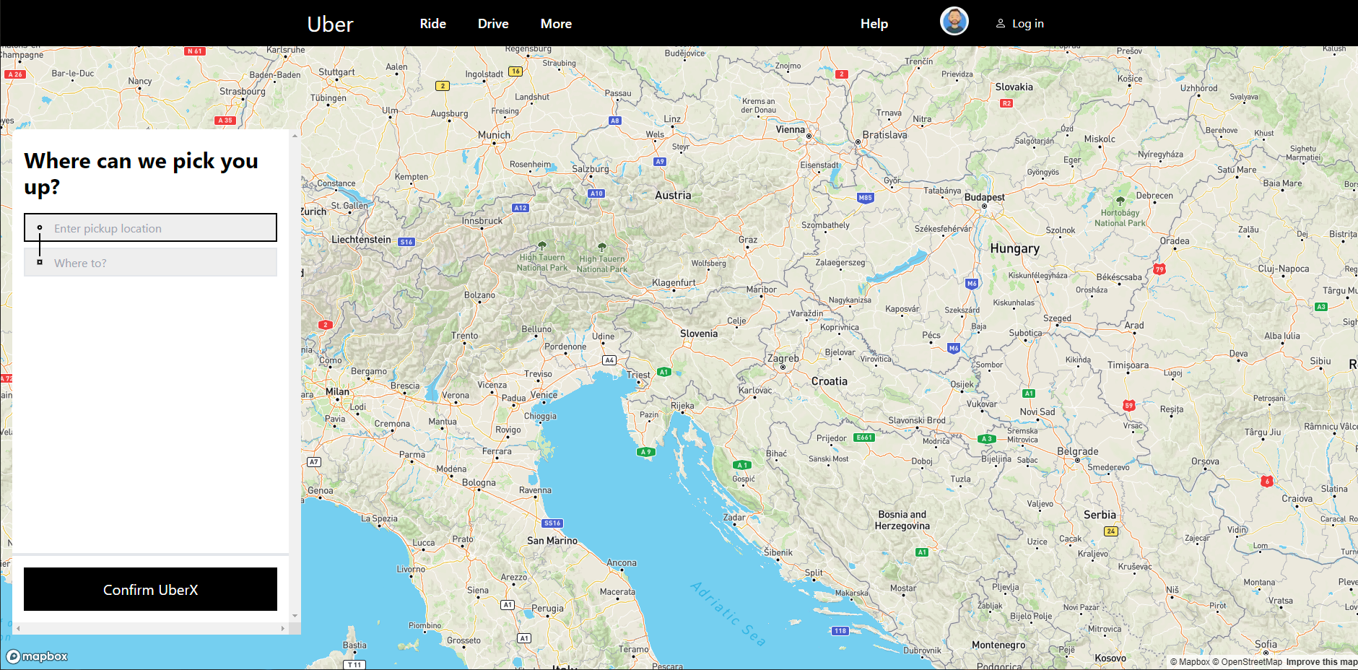Click the user avatar picture

pos(954,22)
